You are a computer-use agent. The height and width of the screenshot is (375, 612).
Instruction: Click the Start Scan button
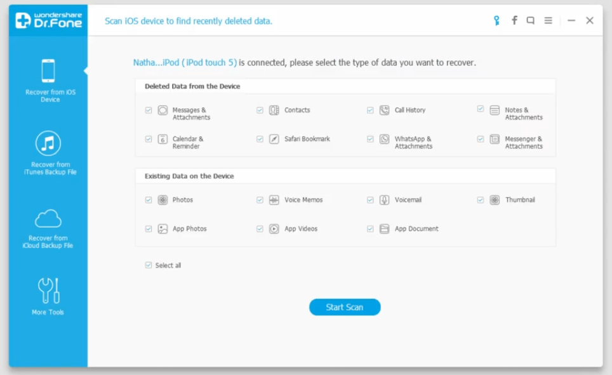click(345, 307)
